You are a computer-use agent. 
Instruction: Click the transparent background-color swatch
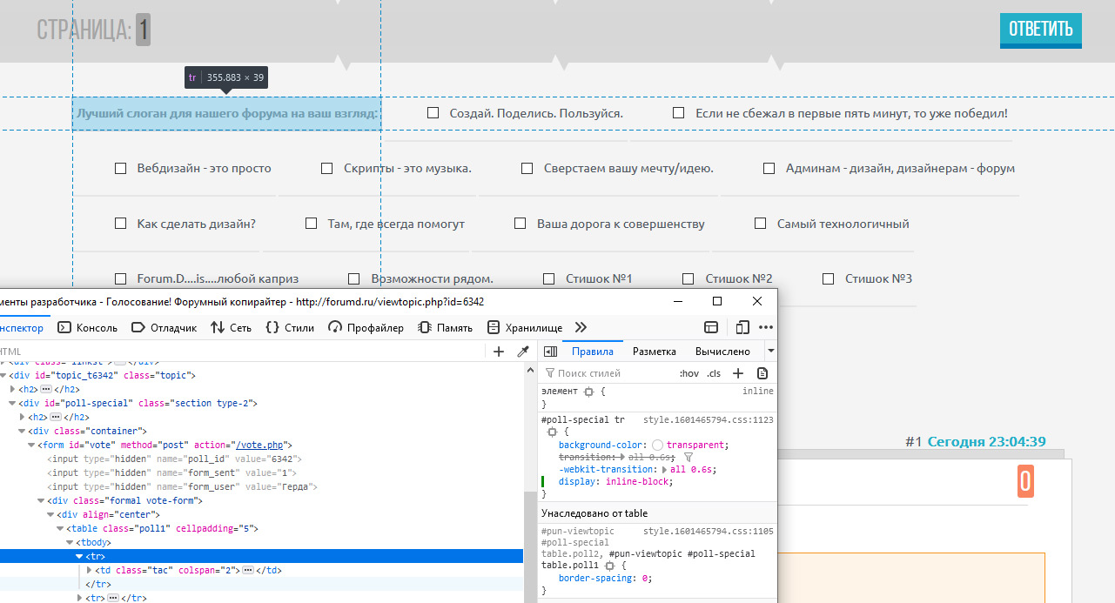(x=657, y=445)
